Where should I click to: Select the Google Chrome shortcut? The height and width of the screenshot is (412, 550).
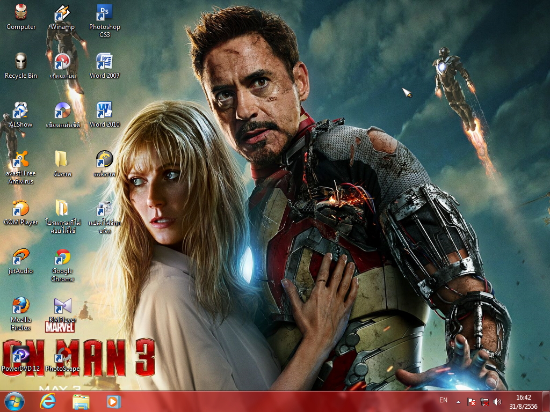(62, 265)
